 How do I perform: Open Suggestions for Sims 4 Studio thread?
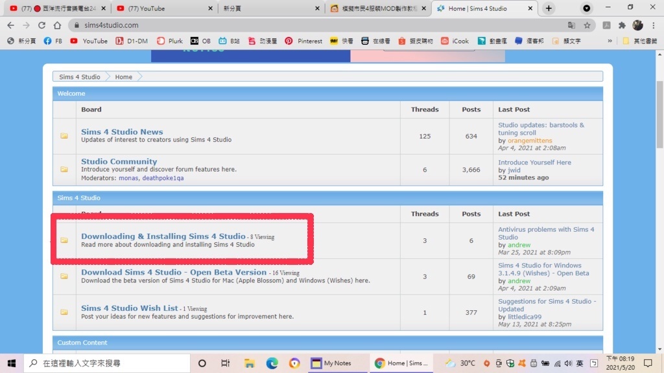coord(547,305)
